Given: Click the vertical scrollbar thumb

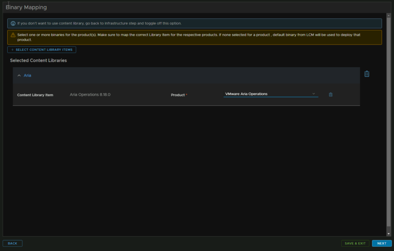Looking at the screenshot, I should (389, 122).
